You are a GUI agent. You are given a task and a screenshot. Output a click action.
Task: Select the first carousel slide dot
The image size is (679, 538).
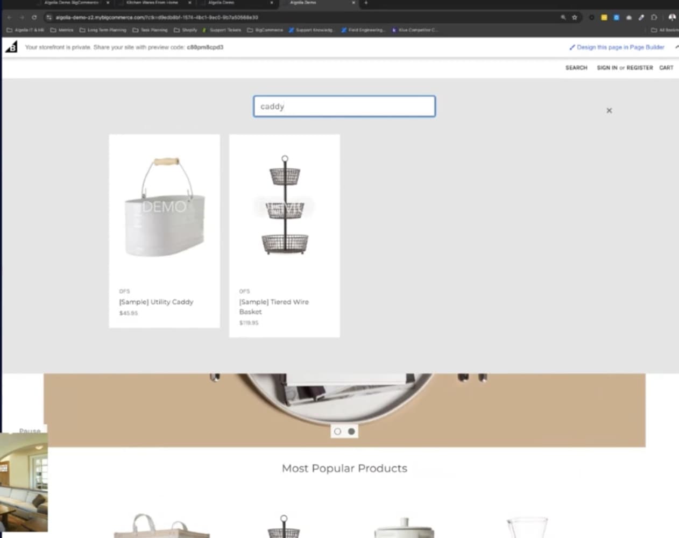tap(337, 431)
